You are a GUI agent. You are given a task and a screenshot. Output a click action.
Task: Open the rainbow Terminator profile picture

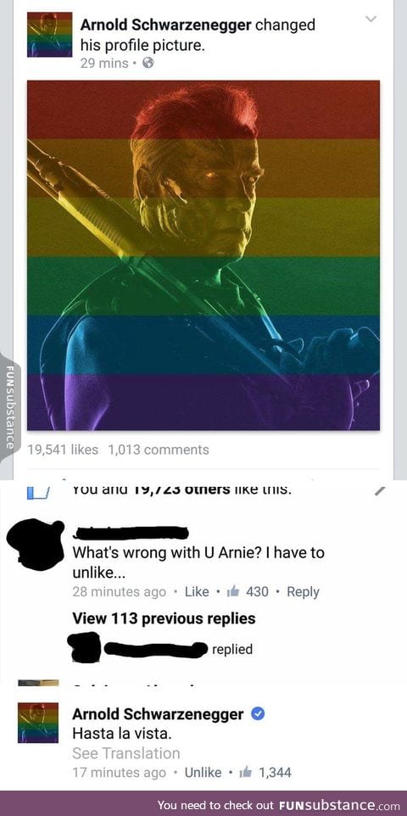(x=203, y=255)
